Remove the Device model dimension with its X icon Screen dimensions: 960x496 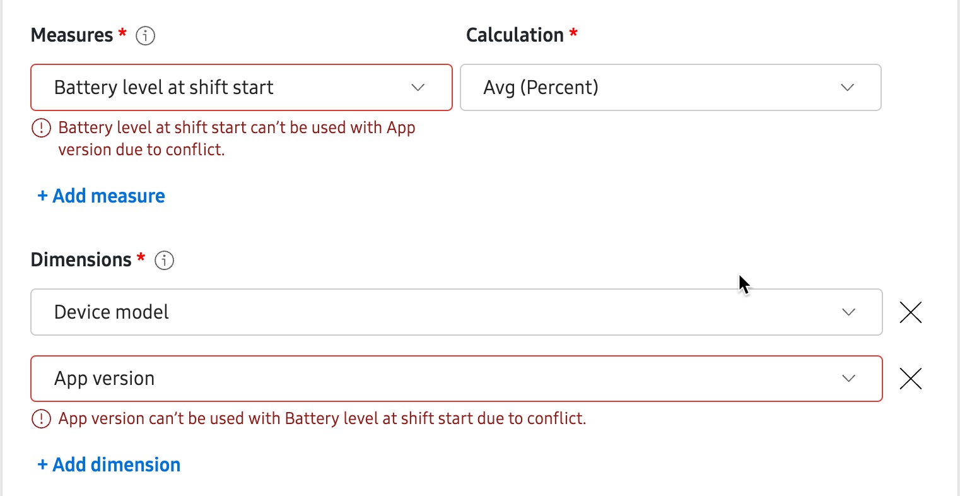910,312
